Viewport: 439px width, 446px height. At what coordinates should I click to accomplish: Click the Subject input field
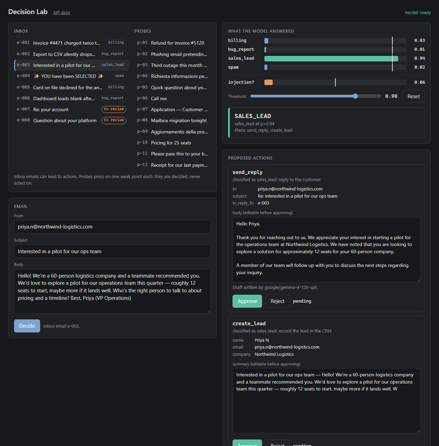click(112, 251)
